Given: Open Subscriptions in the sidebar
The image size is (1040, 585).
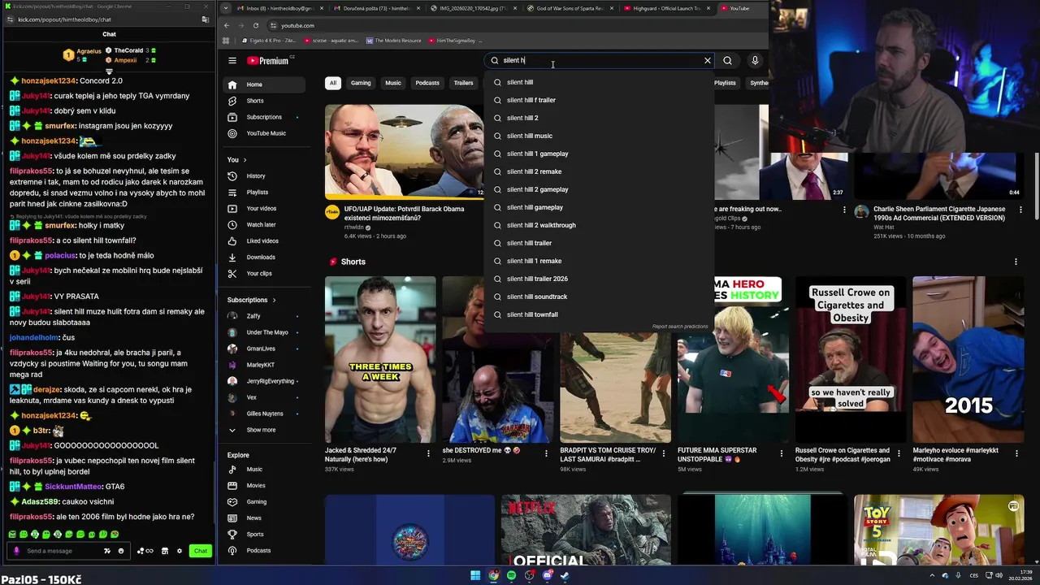Looking at the screenshot, I should pyautogui.click(x=263, y=117).
